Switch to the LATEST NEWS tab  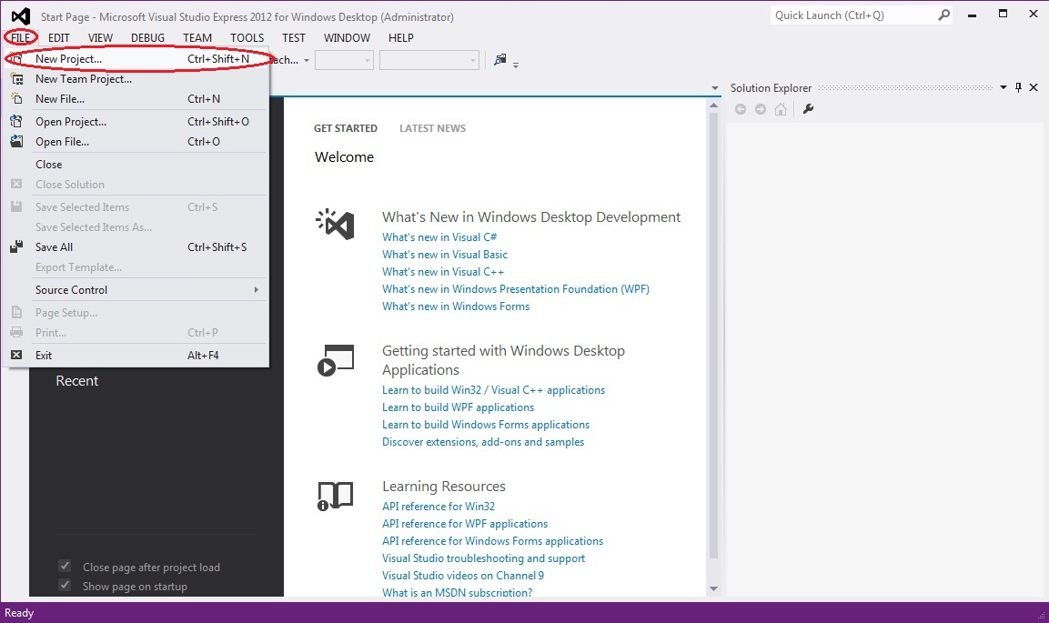click(432, 128)
